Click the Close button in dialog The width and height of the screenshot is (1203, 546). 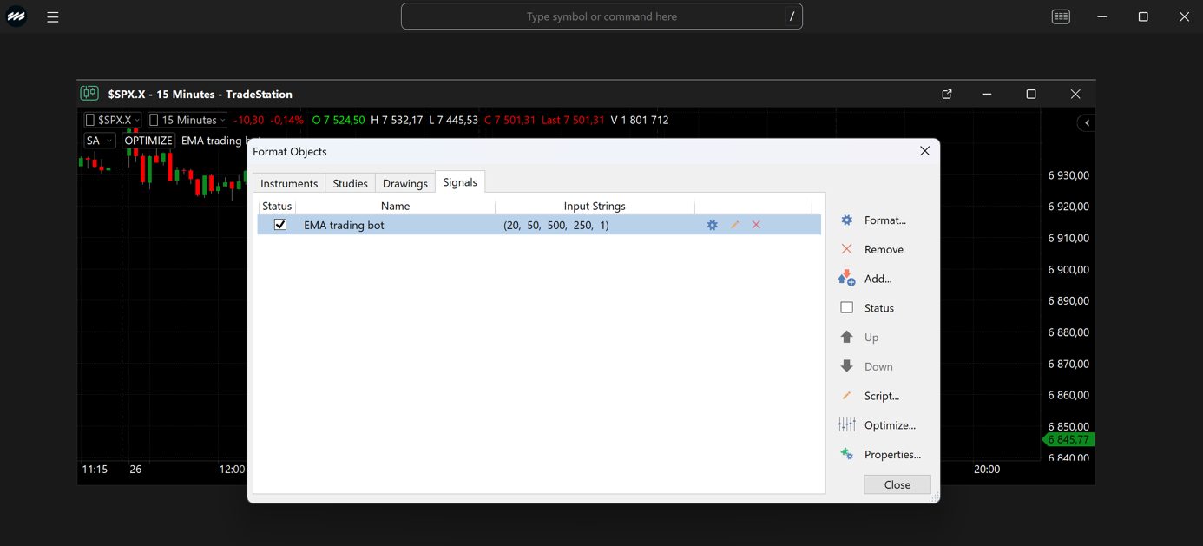pos(897,484)
